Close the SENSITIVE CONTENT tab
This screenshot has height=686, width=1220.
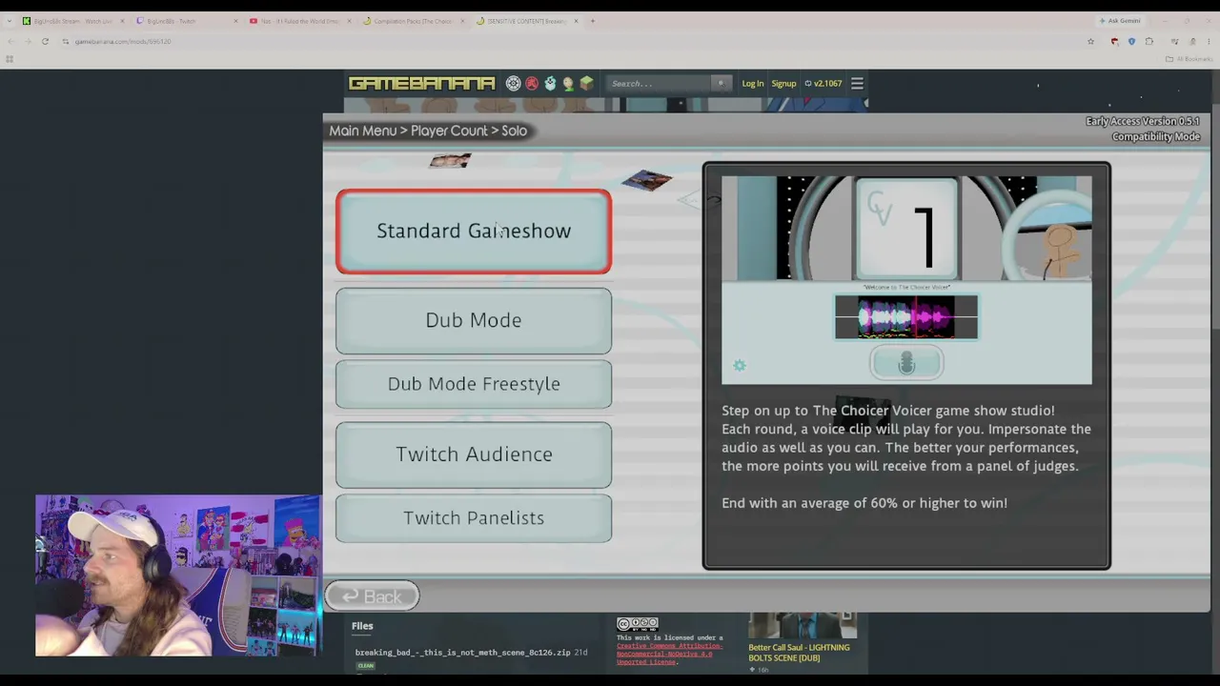(x=576, y=21)
